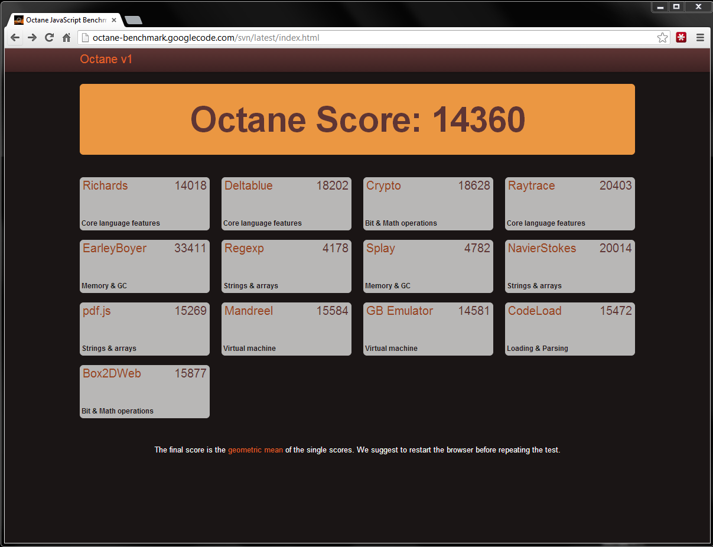Click "Core language features" under Deltablue
The width and height of the screenshot is (713, 547).
pyautogui.click(x=262, y=223)
